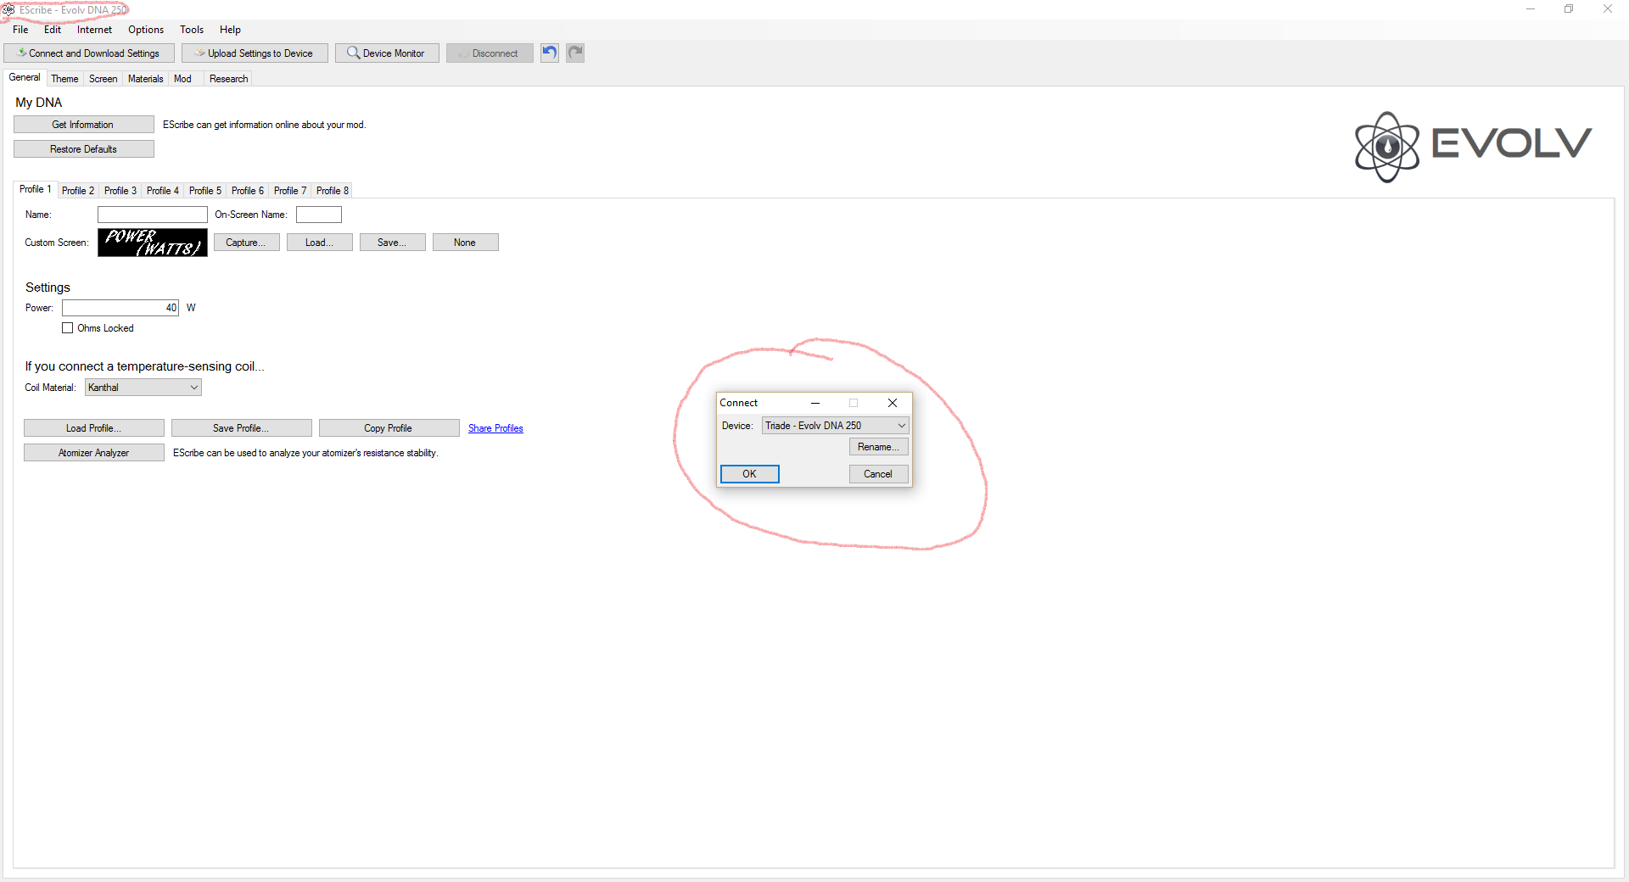Enable the Ohms Locked checkbox
The height and width of the screenshot is (882, 1629).
(68, 328)
